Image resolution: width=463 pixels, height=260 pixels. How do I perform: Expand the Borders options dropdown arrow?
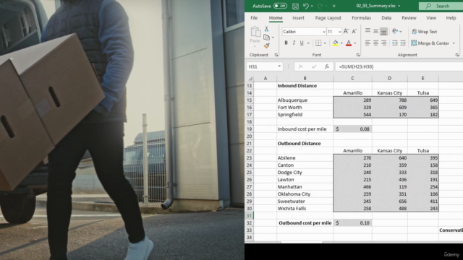(x=325, y=43)
